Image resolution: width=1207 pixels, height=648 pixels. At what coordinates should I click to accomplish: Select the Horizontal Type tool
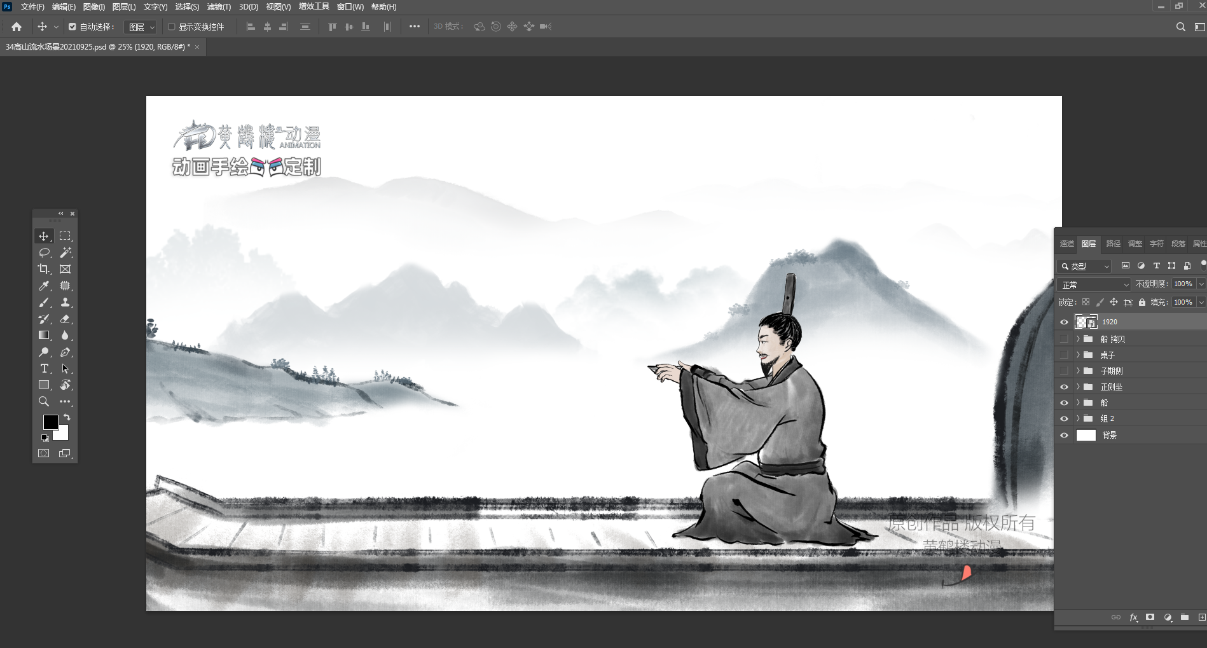tap(43, 368)
